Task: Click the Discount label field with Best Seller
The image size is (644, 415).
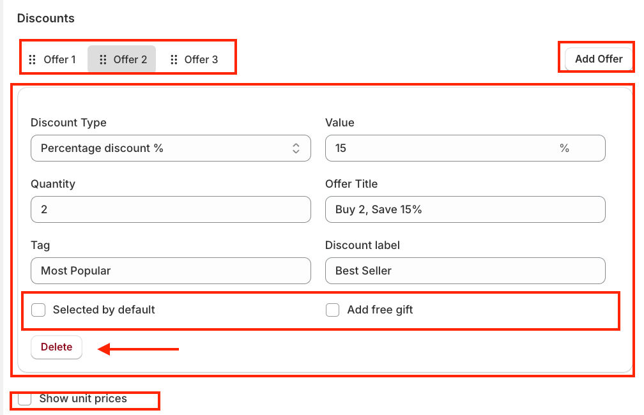Action: click(464, 271)
